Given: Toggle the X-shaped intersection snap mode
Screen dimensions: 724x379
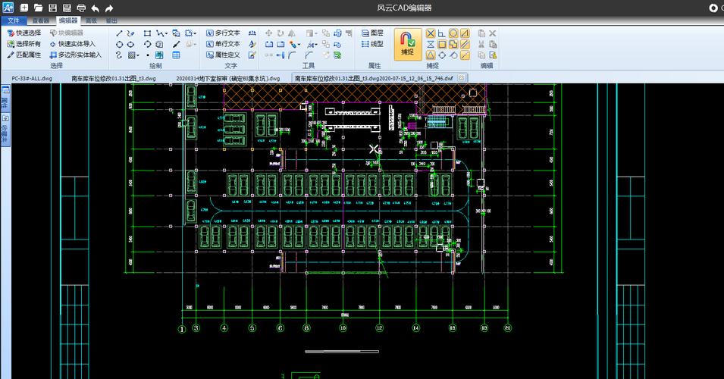Looking at the screenshot, I should (430, 33).
